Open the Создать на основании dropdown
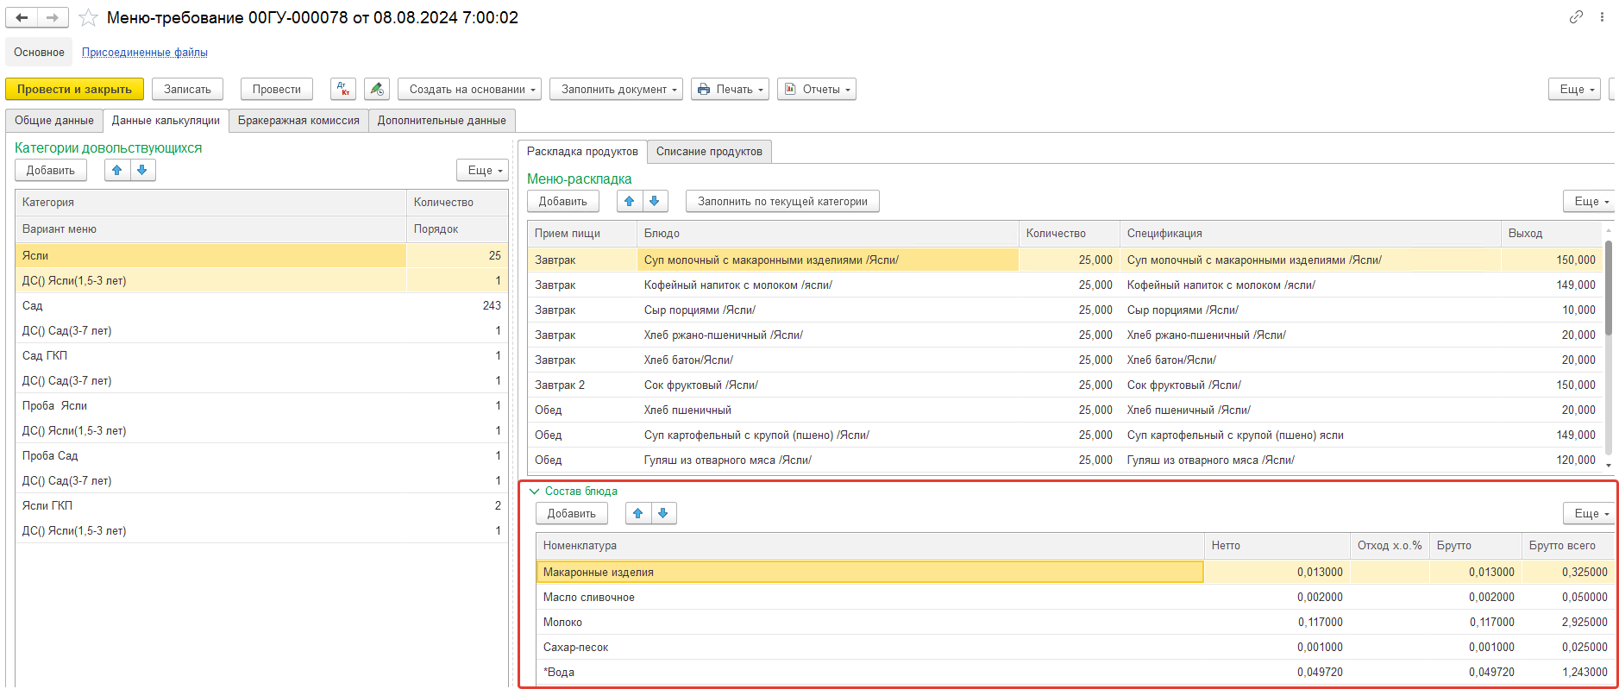This screenshot has height=689, width=1619. click(470, 89)
